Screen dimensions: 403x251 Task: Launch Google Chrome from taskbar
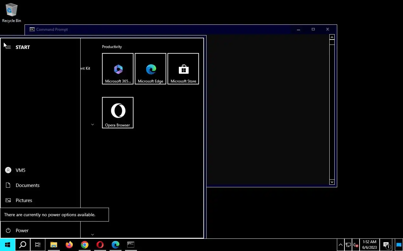[x=85, y=245]
